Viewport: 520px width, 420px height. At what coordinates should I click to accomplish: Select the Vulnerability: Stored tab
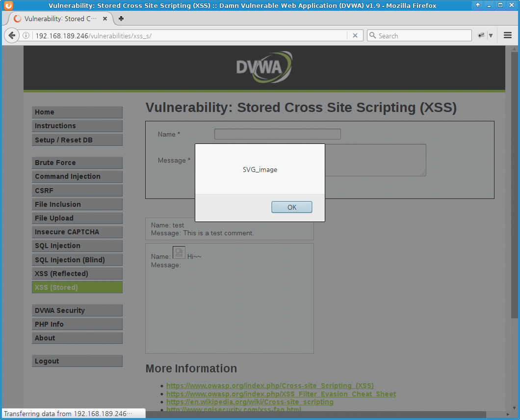[x=60, y=19]
